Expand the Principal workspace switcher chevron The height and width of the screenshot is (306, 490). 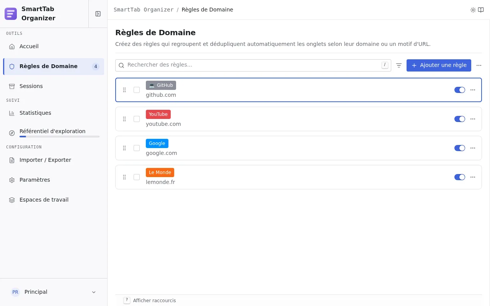[94, 292]
